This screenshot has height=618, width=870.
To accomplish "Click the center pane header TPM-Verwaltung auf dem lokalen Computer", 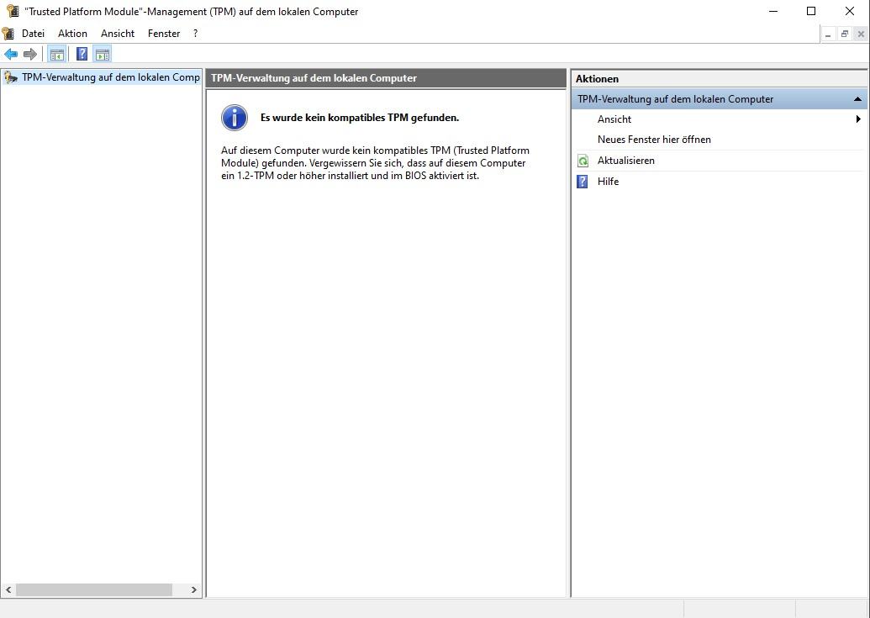I will click(386, 78).
